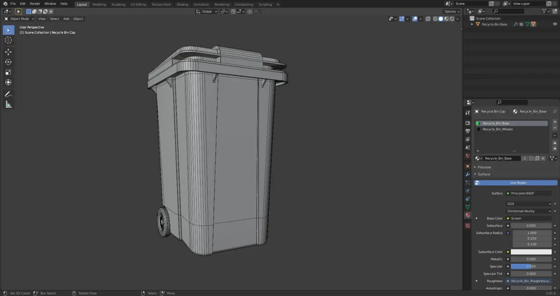Select the Rotate tool
Screen dimensions: 560x296
pyautogui.click(x=8, y=62)
